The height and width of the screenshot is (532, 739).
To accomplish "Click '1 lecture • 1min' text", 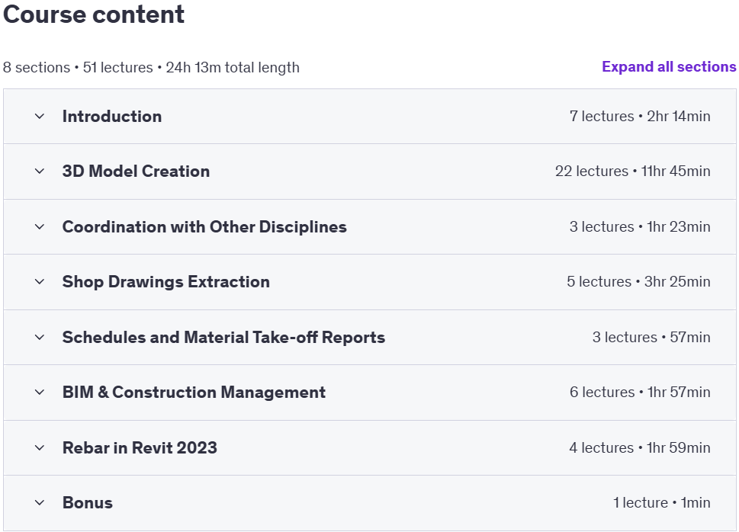I will click(662, 503).
